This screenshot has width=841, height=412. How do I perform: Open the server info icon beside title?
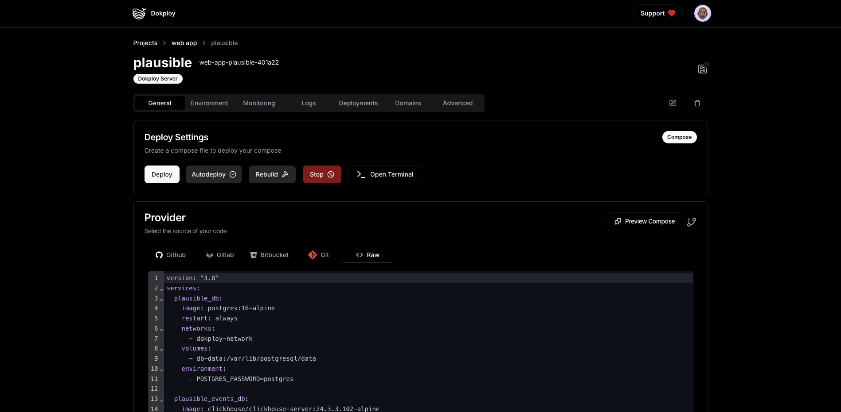pos(703,69)
